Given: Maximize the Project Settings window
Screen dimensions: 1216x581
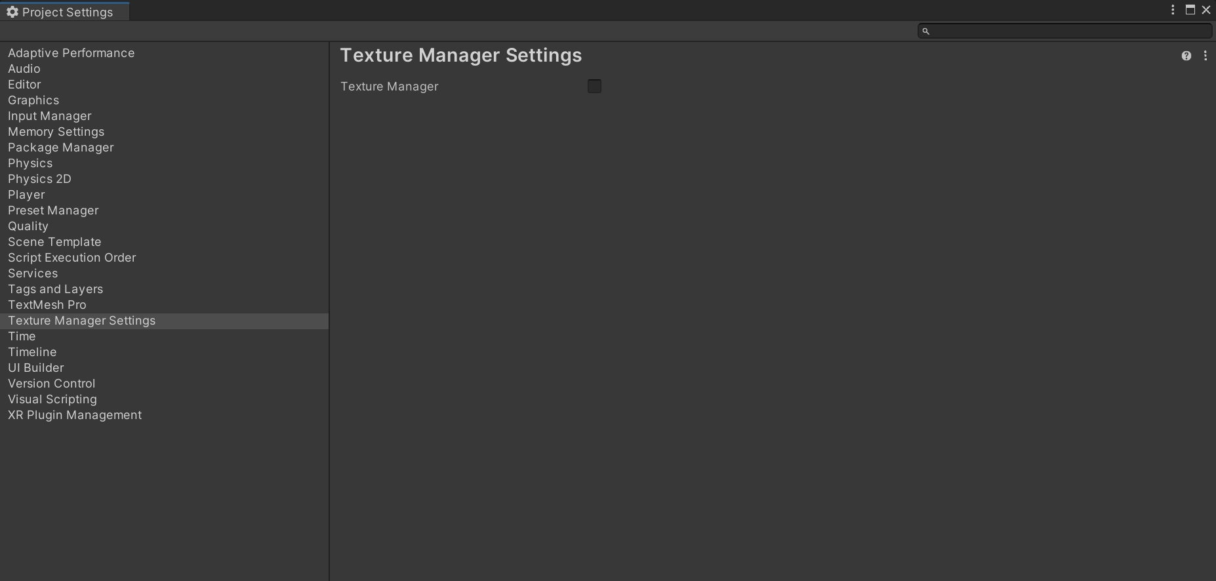Looking at the screenshot, I should coord(1190,10).
